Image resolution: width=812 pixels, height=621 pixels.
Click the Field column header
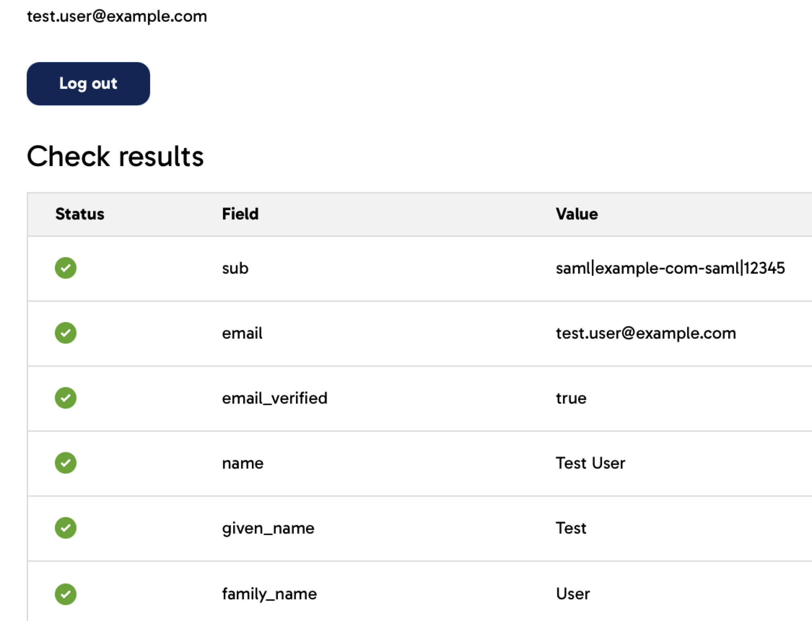(x=240, y=213)
